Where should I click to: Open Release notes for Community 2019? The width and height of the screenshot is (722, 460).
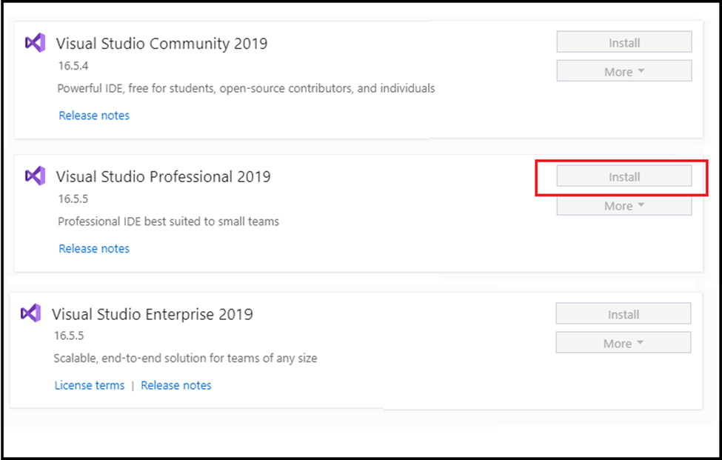94,115
